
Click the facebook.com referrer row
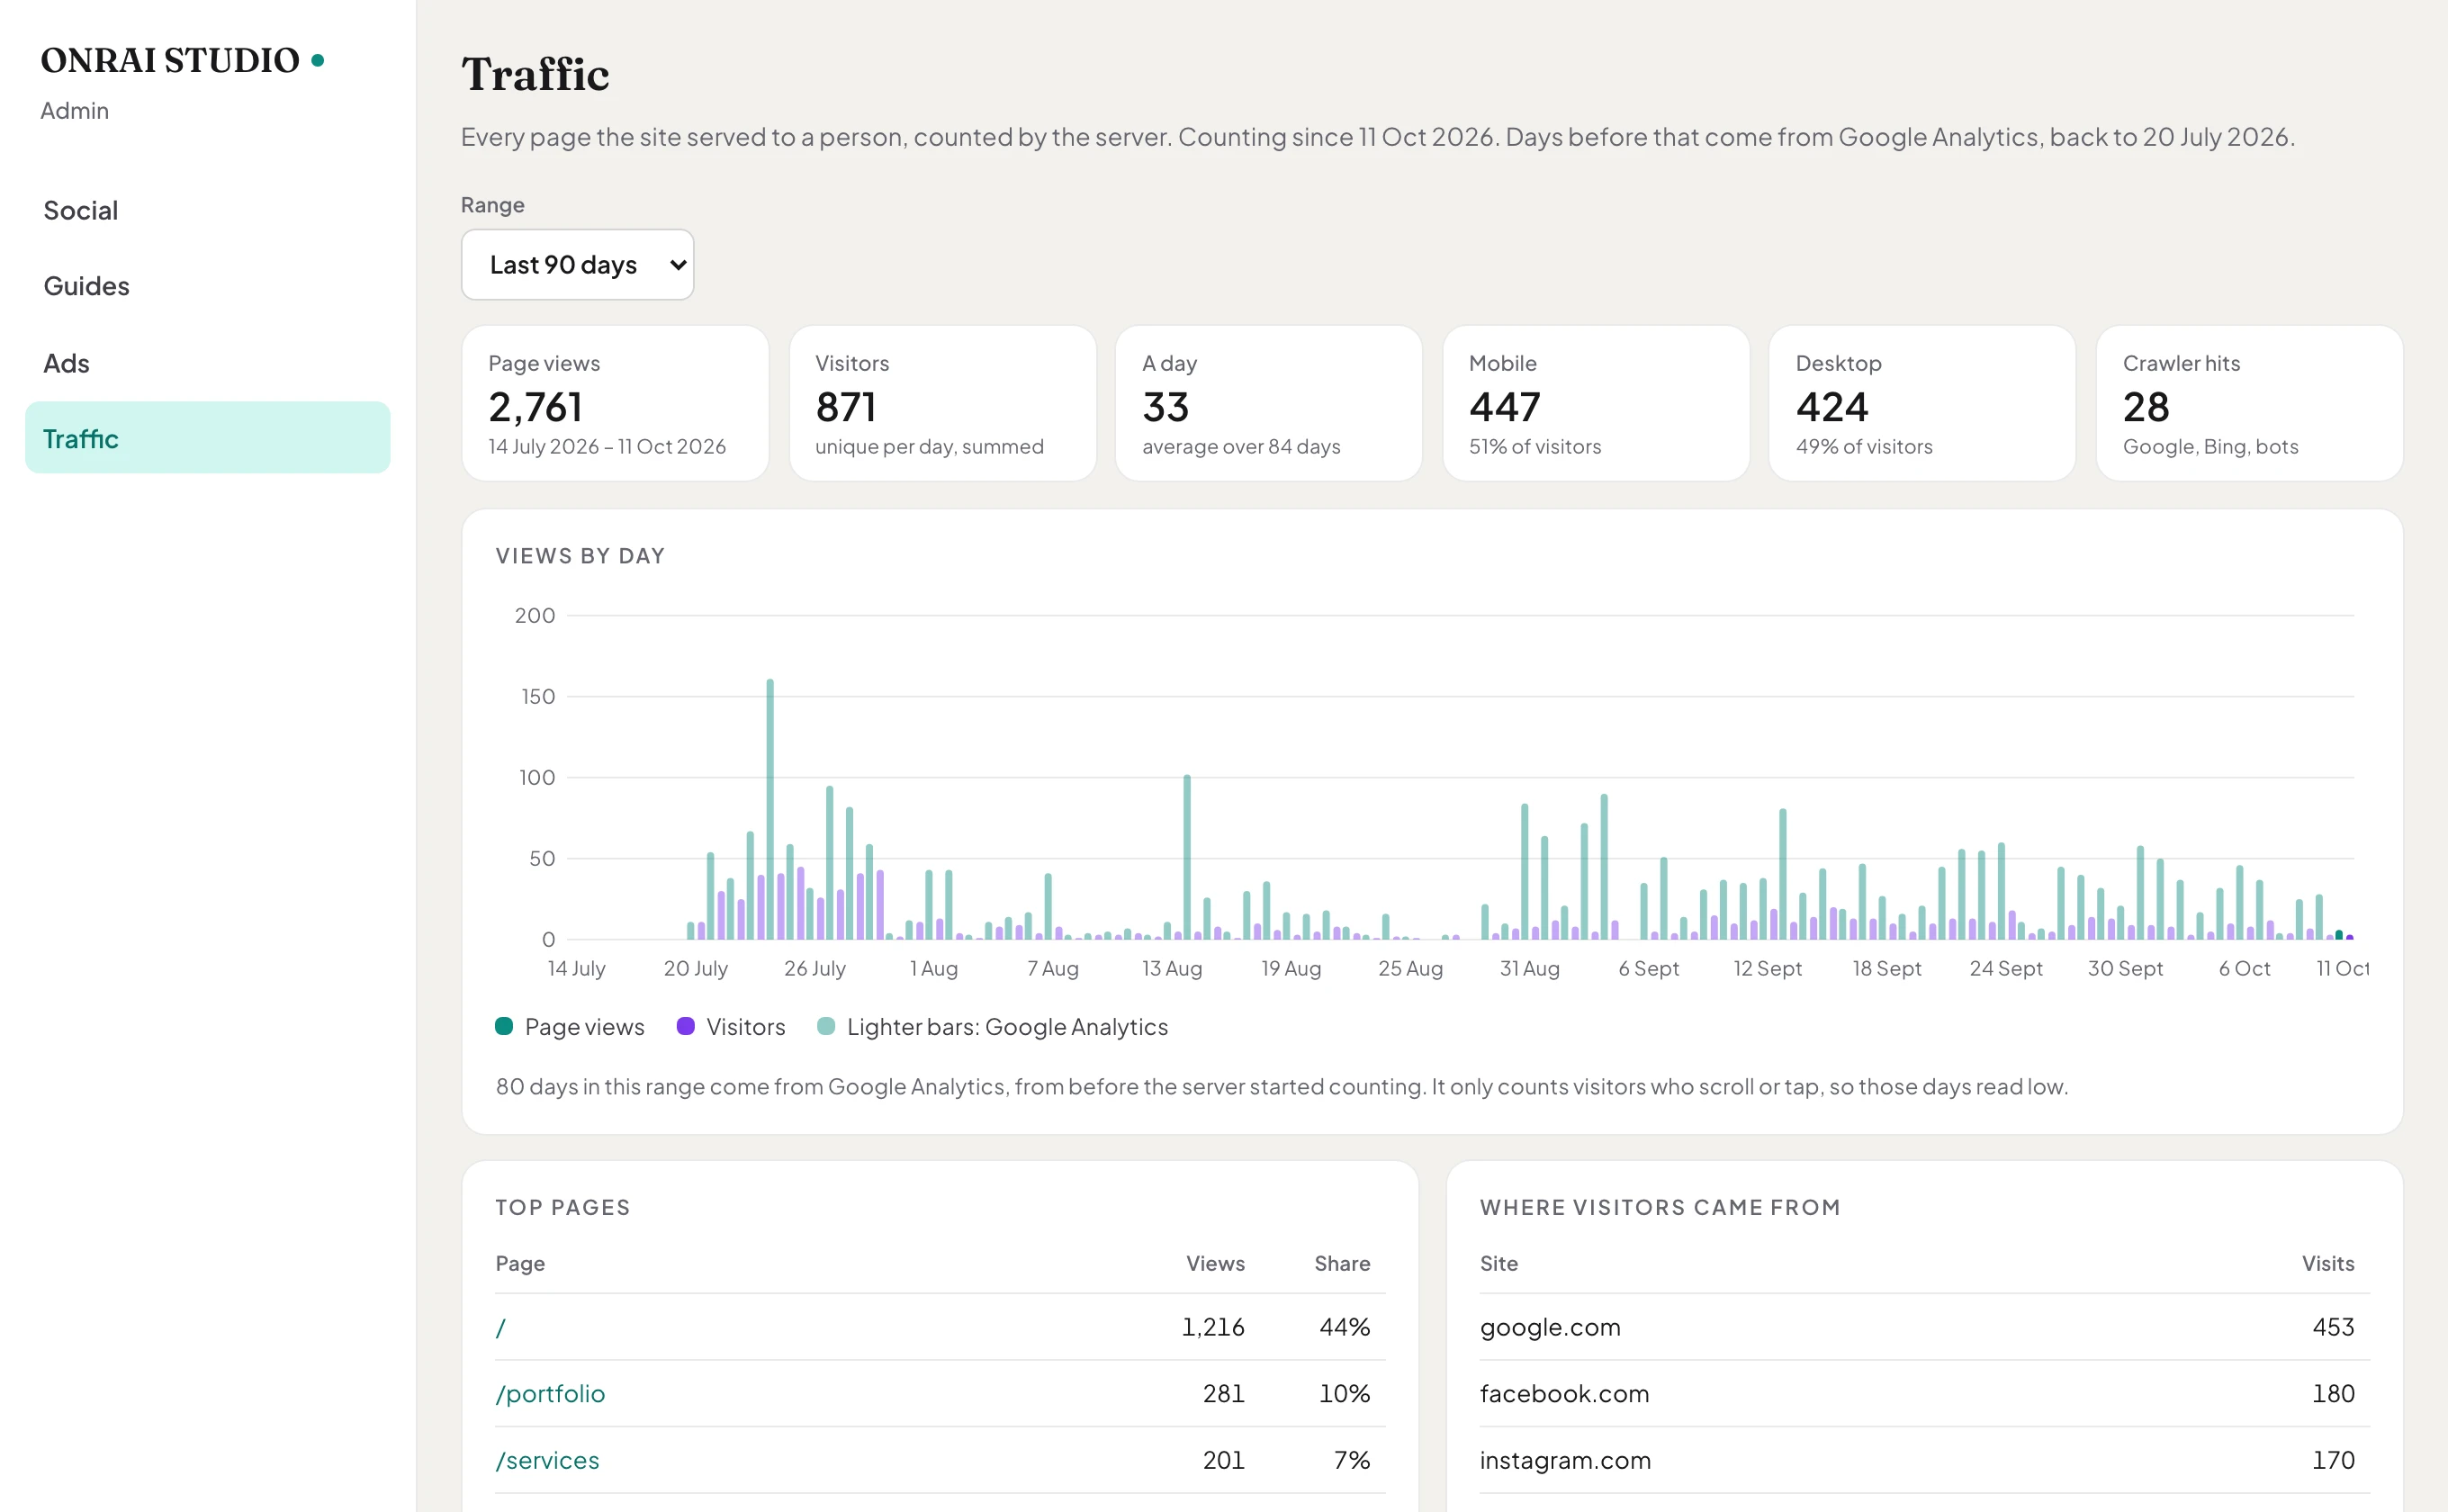coord(1924,1394)
